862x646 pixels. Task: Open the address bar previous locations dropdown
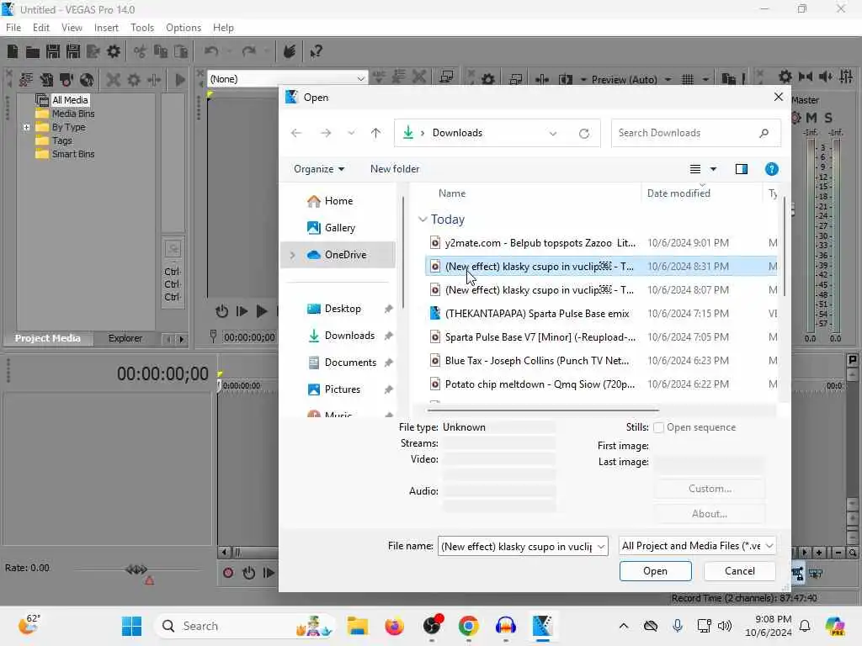tap(553, 134)
